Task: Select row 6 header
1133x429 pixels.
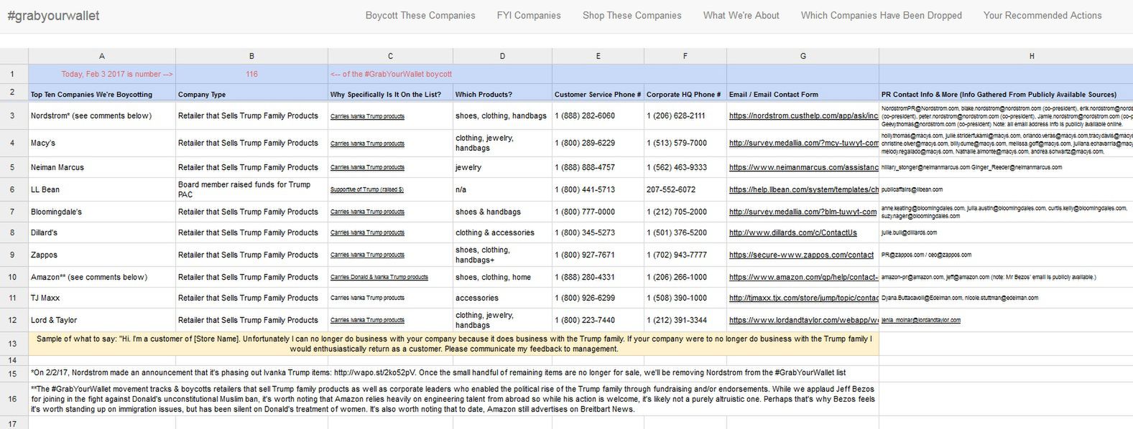Action: coord(13,189)
